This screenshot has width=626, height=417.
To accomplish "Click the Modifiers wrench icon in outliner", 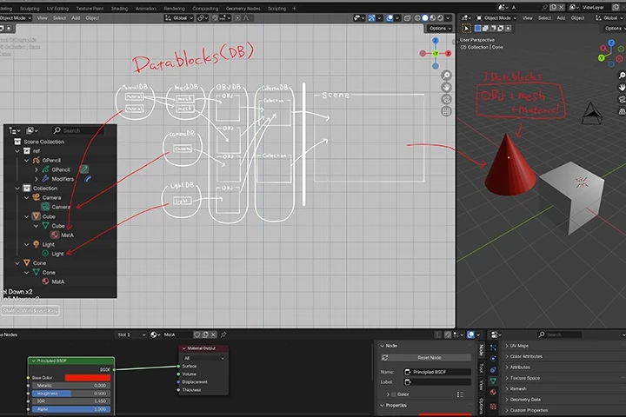I will pos(44,178).
